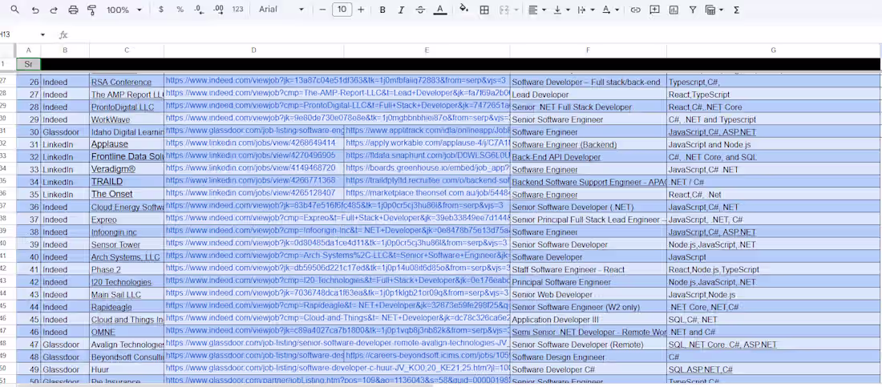The width and height of the screenshot is (882, 387).
Task: Open the text color picker
Action: (x=440, y=10)
